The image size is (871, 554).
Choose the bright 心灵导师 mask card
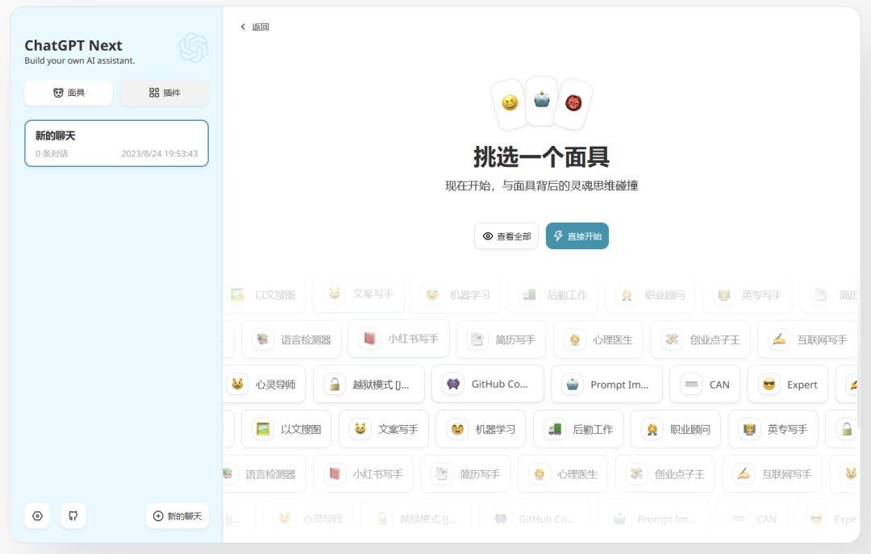(265, 385)
